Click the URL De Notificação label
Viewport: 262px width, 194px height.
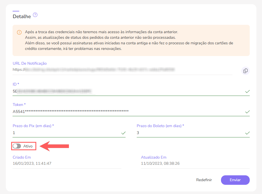(29, 63)
